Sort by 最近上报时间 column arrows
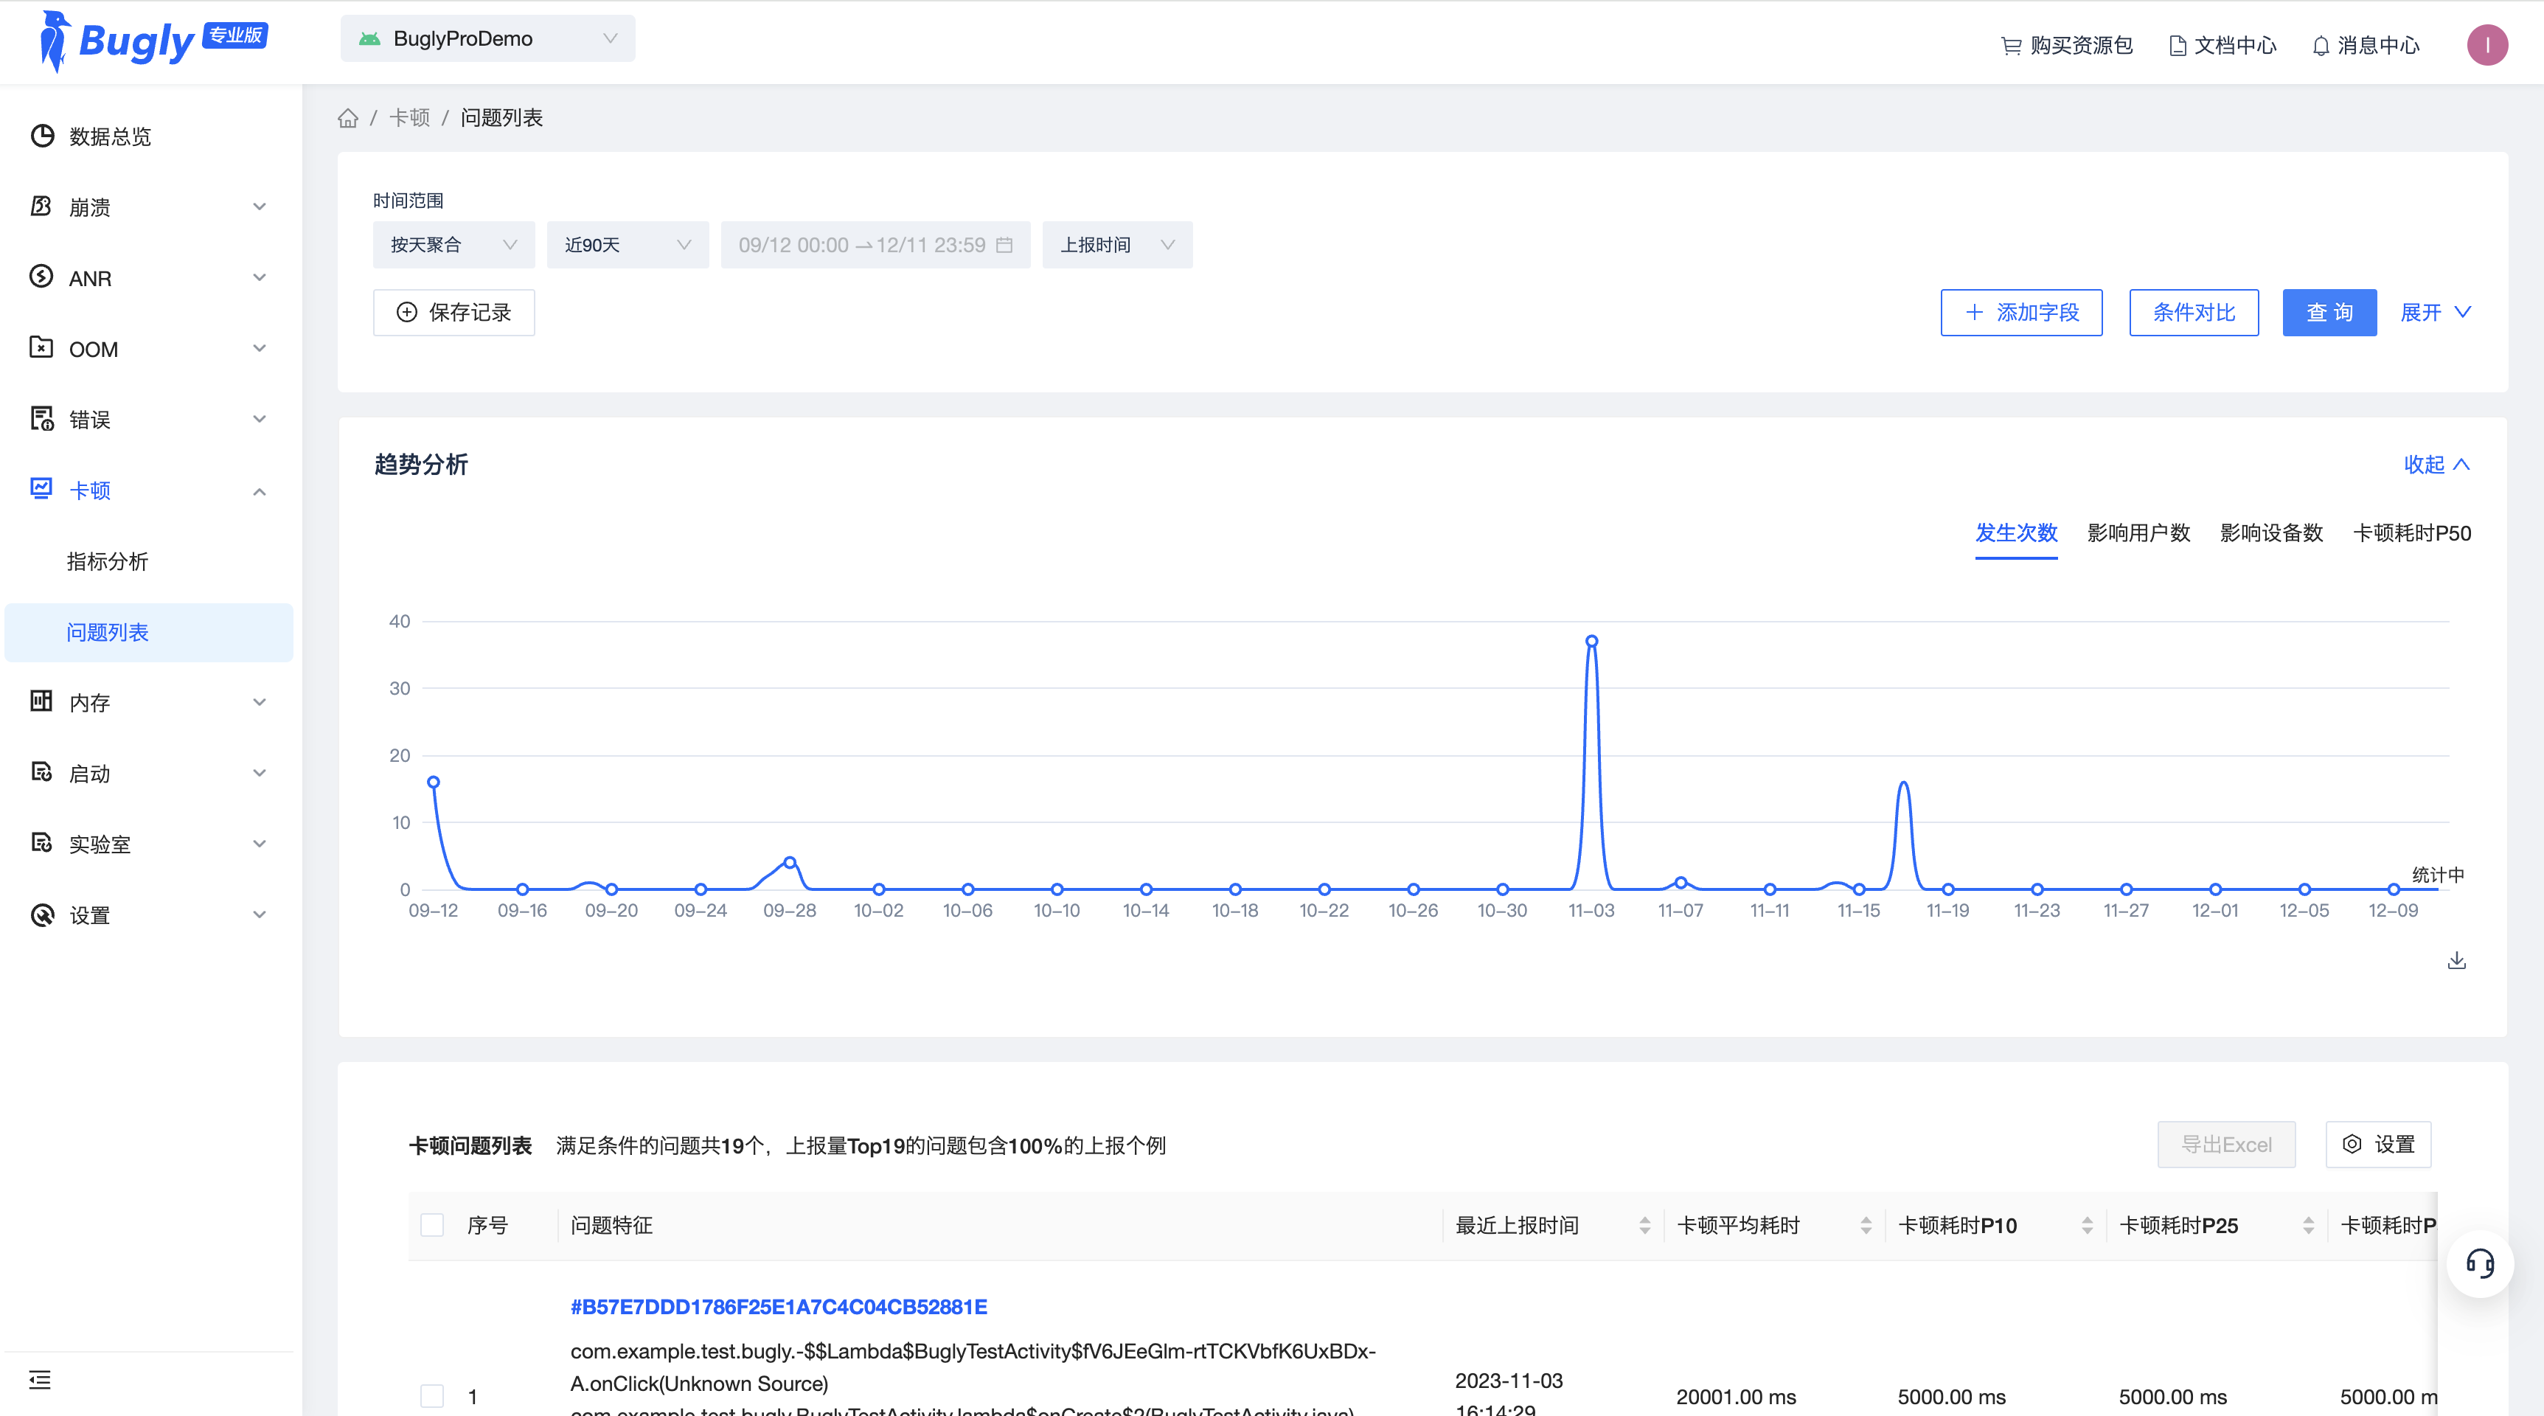Screen dimensions: 2544x1416 (1644, 1226)
